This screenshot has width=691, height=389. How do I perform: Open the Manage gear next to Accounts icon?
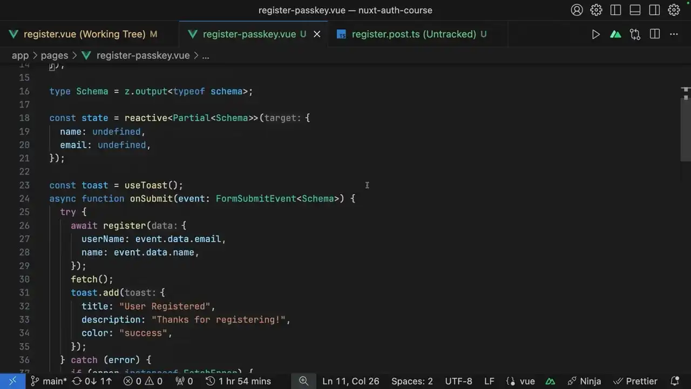click(x=596, y=10)
